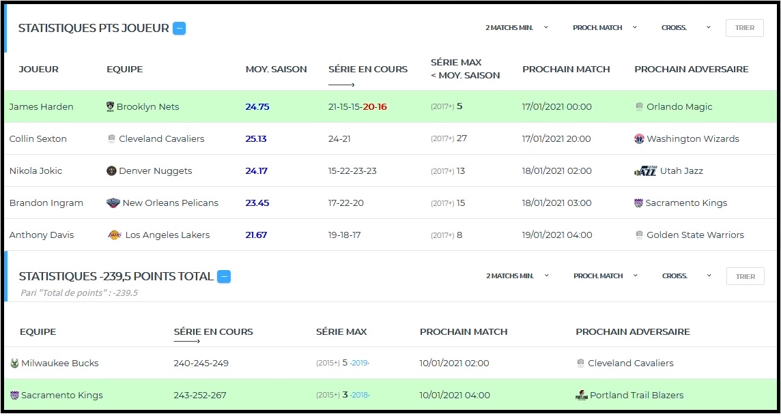Click the Cleveland Cavaliers logo in Collin Sexton row
The height and width of the screenshot is (416, 781).
click(x=111, y=139)
